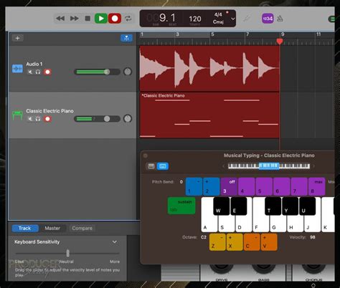Shift keyboard range right with the arrow

[313, 166]
